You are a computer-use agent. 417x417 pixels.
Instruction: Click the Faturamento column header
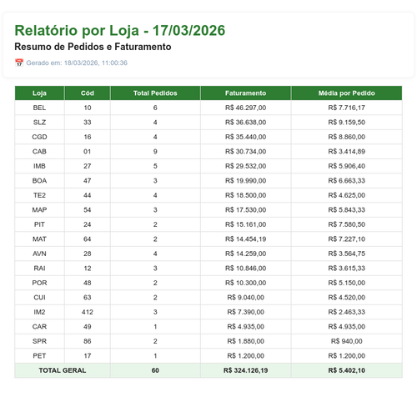tap(245, 93)
